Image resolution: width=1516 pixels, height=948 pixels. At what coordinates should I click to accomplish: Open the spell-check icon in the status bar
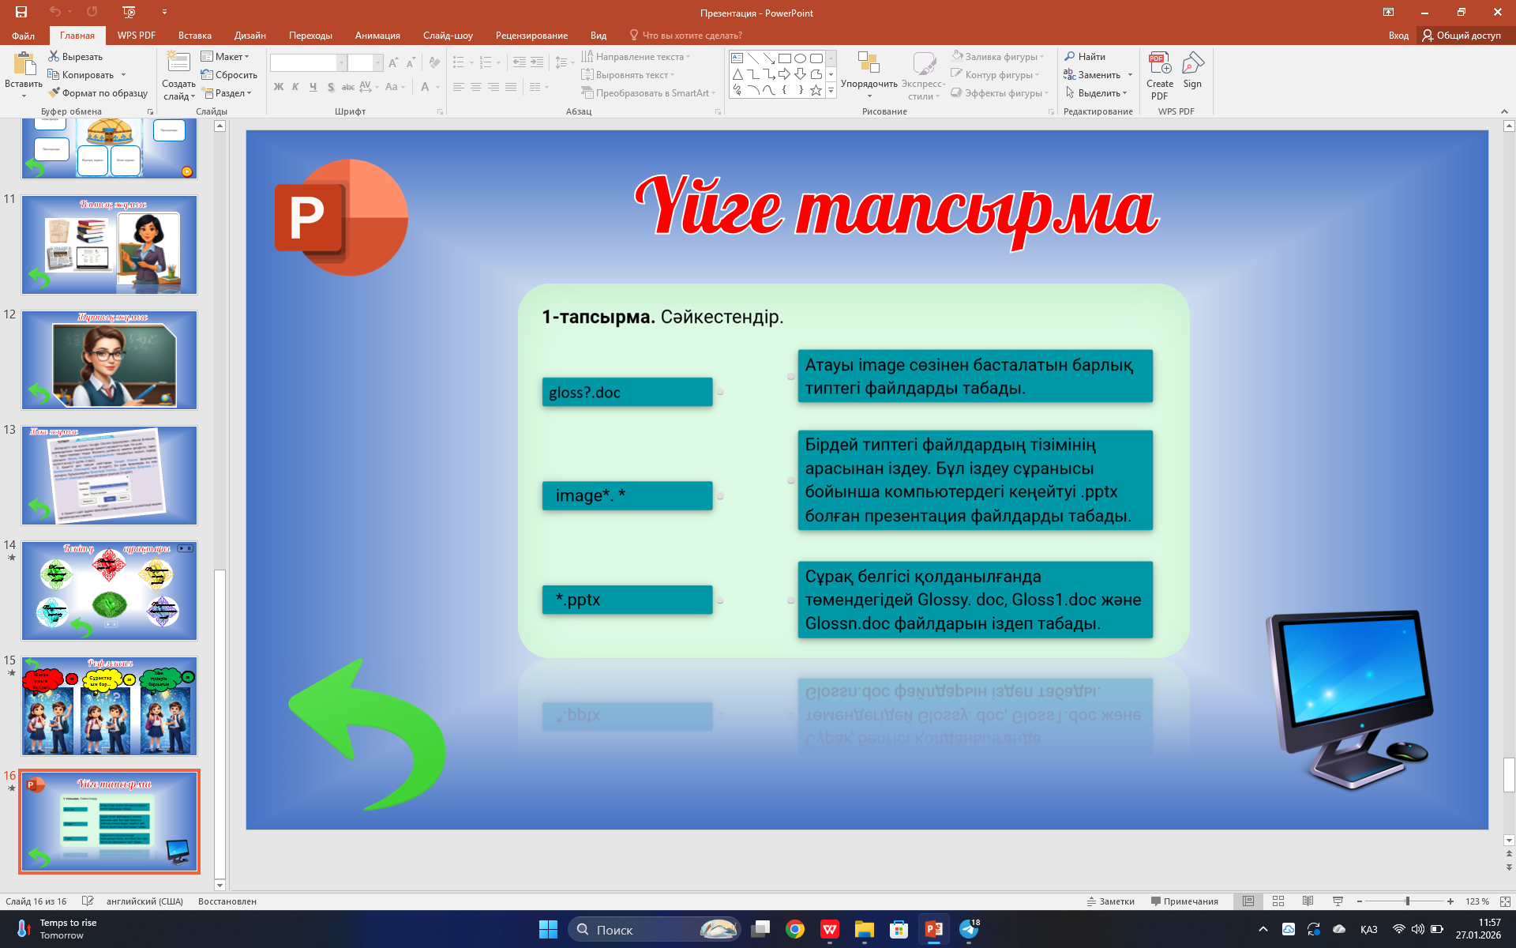pyautogui.click(x=88, y=901)
